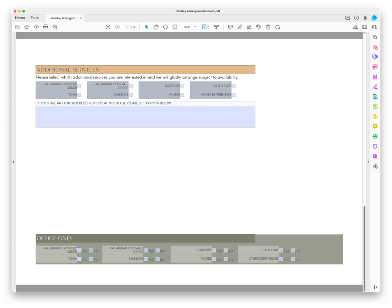Select YES radio for Boat Hire in Office Only

click(214, 250)
